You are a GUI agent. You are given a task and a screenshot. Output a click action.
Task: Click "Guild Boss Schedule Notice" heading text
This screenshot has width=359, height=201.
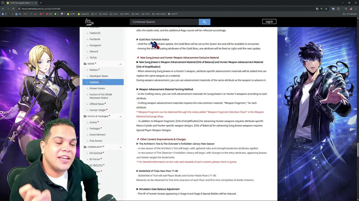(x=154, y=39)
